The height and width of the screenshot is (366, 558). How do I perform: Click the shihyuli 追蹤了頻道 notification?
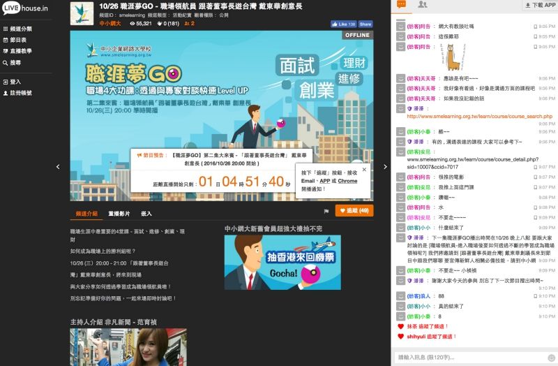(431, 337)
